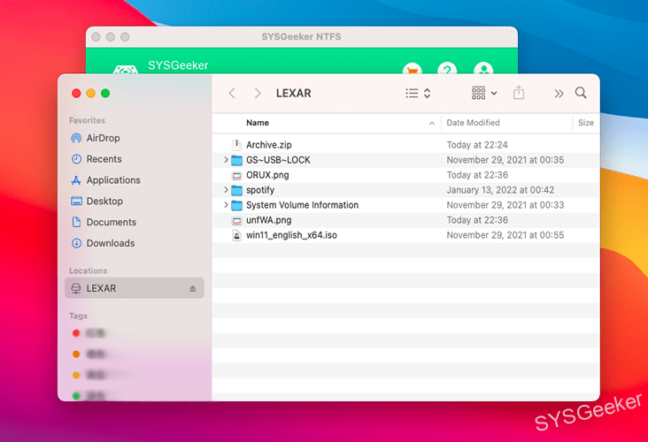Screen dimensions: 648x442
Task: Select the spotify folder name
Action: click(260, 190)
